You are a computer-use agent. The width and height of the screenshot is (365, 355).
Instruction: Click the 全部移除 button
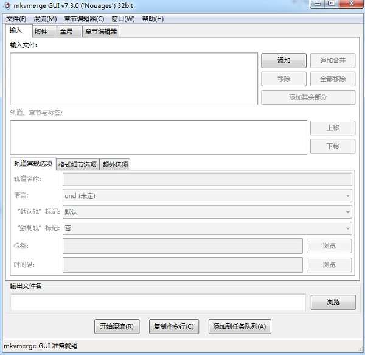pyautogui.click(x=333, y=79)
